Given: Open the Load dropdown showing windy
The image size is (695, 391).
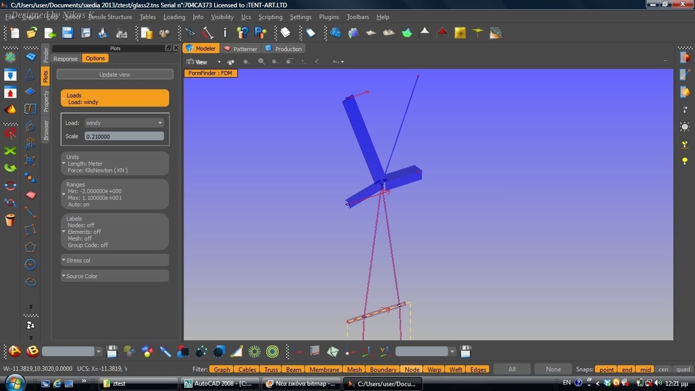Looking at the screenshot, I should tap(124, 123).
